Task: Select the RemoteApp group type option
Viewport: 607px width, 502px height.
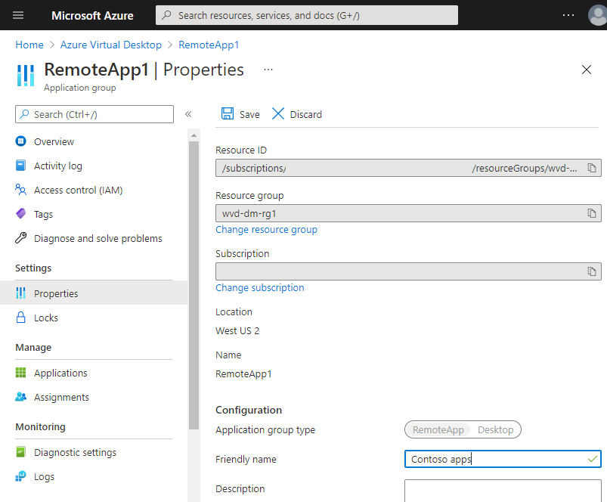Action: pyautogui.click(x=438, y=429)
